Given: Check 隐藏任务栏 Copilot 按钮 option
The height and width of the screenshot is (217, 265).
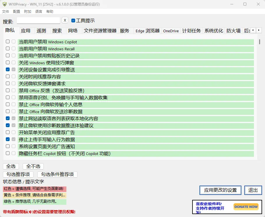Looking at the screenshot, I should (x=8, y=153).
